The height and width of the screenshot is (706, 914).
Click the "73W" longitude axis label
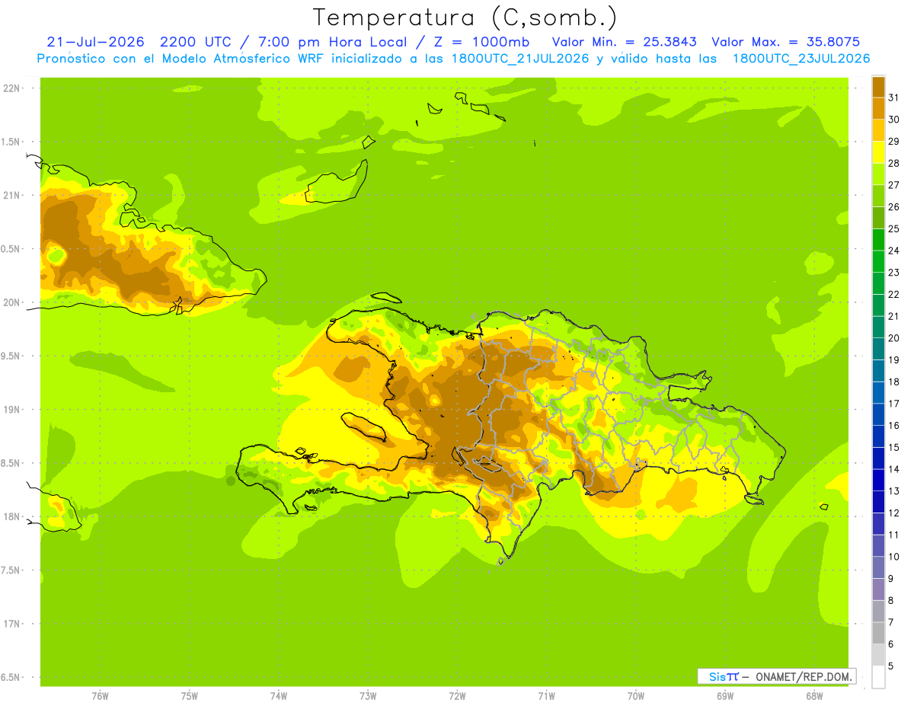pos(368,696)
